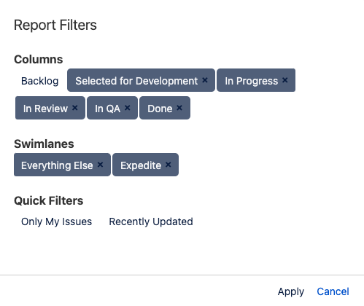This screenshot has height=306, width=364.
Task: Cancel the Report Filters dialog
Action: click(333, 291)
